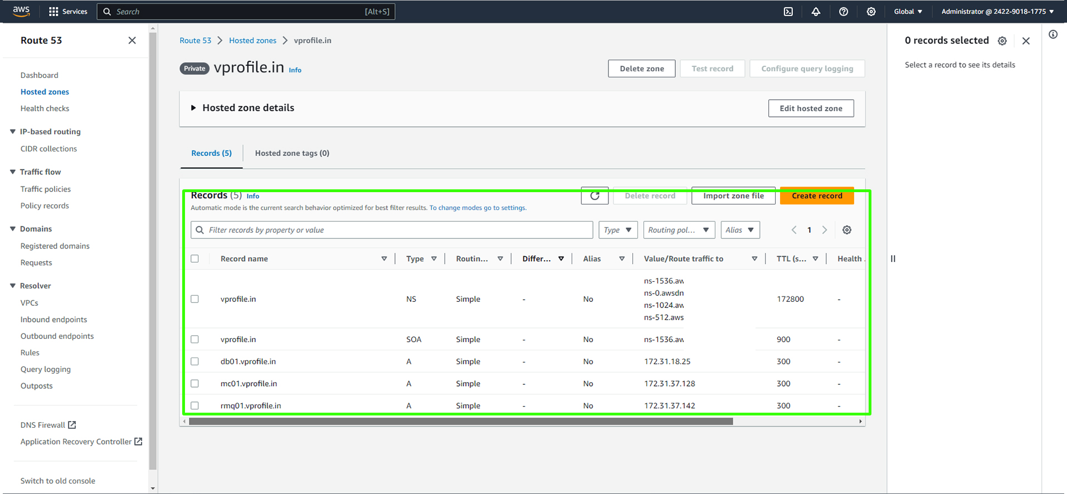Click Switch to old console link
The image size is (1067, 494).
click(57, 481)
